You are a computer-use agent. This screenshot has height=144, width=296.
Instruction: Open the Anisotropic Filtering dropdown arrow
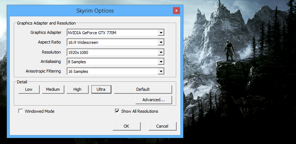tap(161, 71)
